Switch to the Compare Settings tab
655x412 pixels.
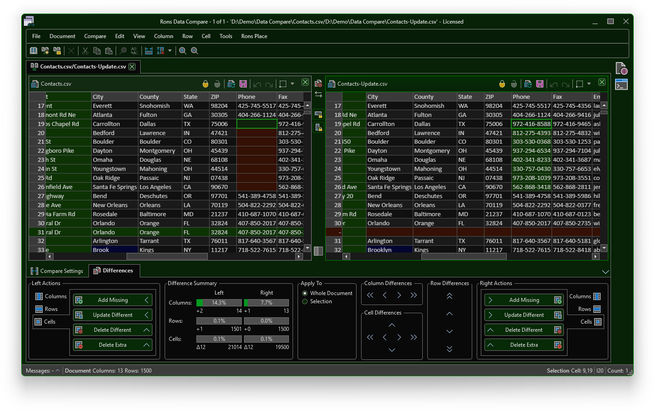pyautogui.click(x=57, y=271)
